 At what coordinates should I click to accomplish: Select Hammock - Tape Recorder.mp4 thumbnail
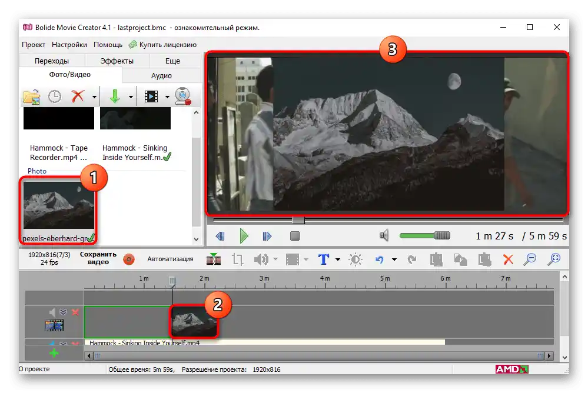pos(59,118)
